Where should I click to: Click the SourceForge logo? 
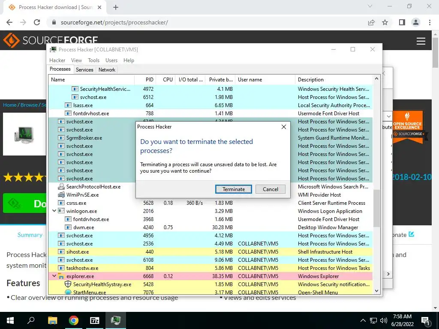(51, 41)
